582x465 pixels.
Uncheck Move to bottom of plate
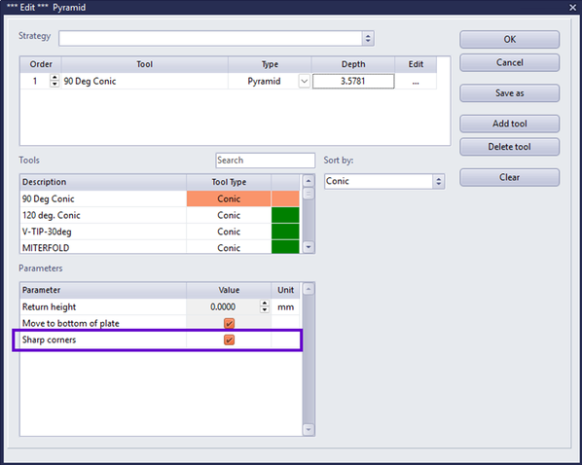(x=229, y=323)
